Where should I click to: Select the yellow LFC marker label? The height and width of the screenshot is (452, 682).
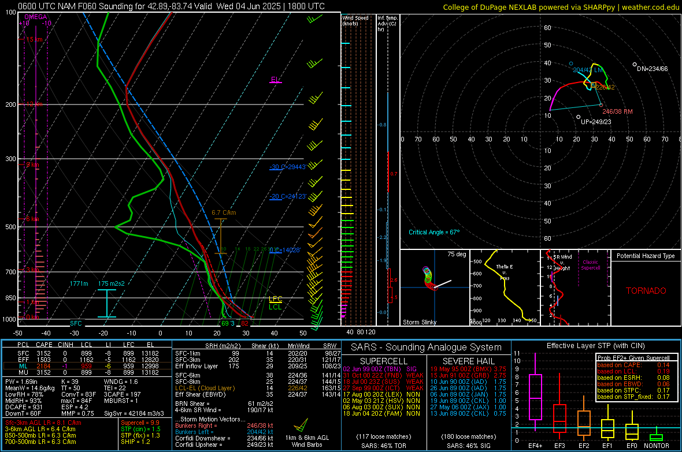coord(275,298)
